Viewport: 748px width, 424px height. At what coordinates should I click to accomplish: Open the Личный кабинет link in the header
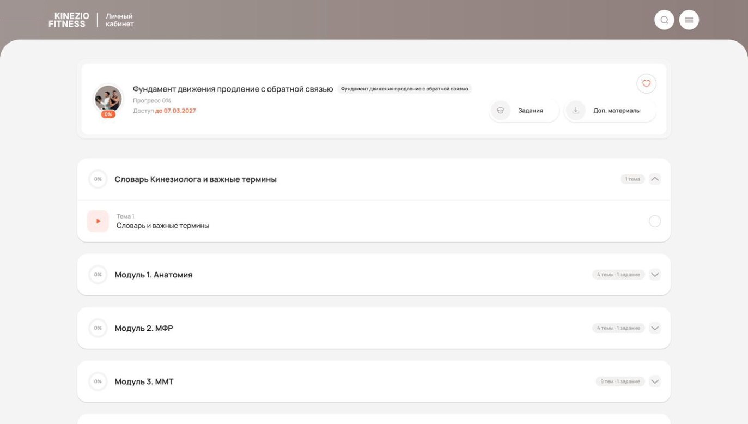pos(119,20)
